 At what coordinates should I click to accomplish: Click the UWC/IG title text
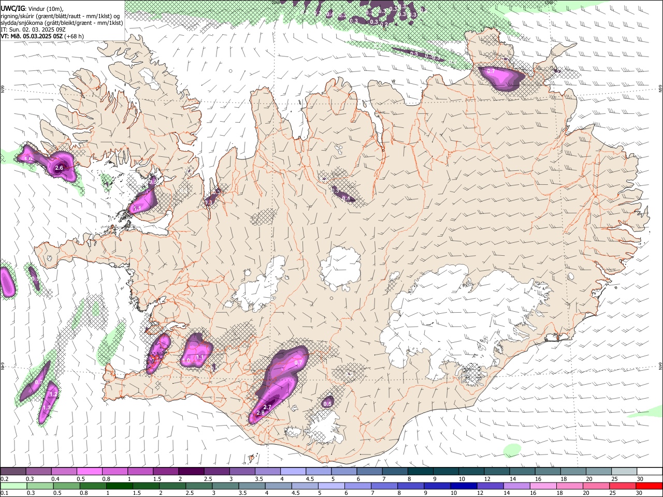tap(12, 8)
